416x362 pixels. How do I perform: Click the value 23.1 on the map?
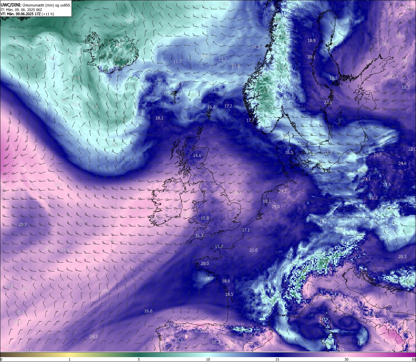(367, 179)
